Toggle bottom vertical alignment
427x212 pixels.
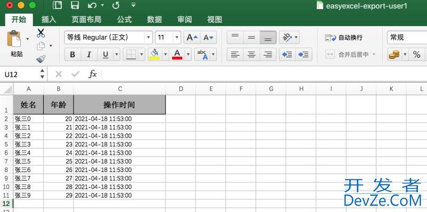268,37
